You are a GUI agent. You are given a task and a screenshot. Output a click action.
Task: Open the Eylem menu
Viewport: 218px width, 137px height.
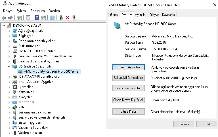click(x=21, y=11)
